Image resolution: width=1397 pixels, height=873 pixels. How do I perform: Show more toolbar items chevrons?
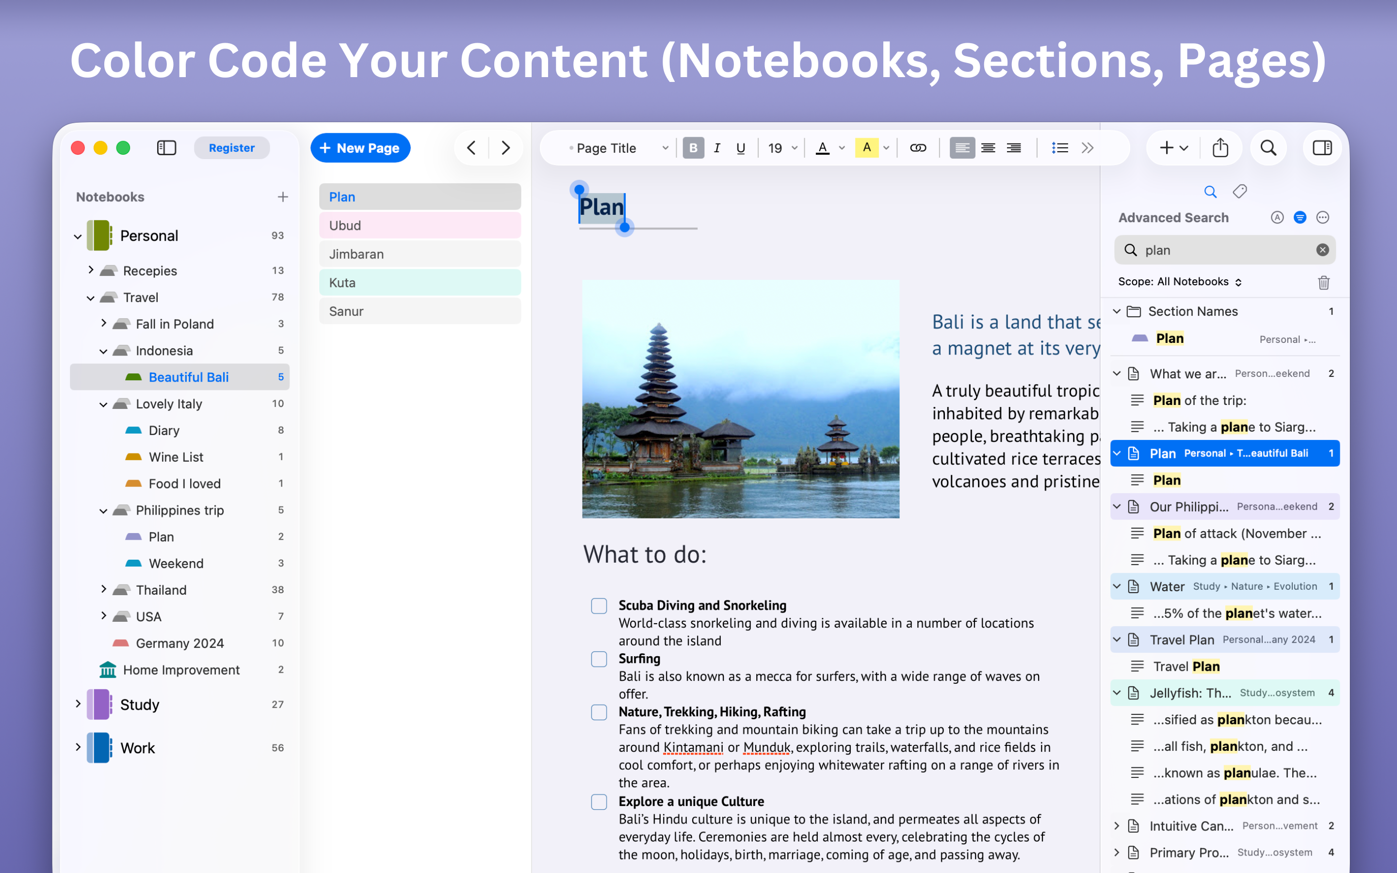(1088, 148)
